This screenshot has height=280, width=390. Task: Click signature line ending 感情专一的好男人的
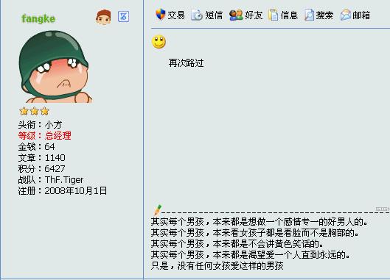(x=260, y=222)
